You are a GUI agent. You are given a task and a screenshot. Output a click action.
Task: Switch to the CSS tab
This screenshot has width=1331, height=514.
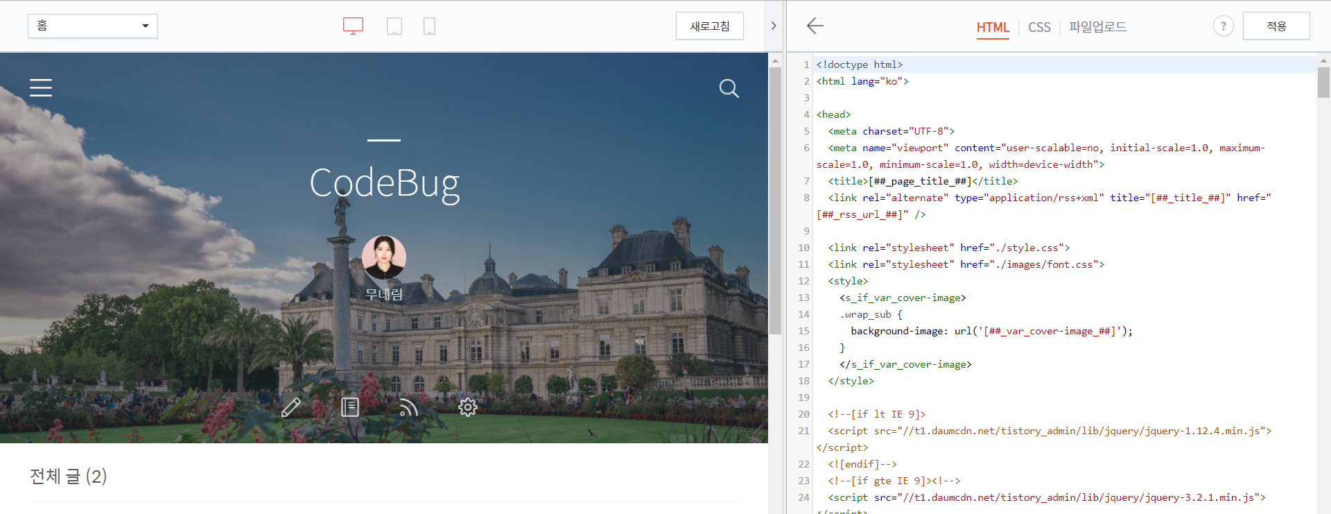pos(1039,27)
